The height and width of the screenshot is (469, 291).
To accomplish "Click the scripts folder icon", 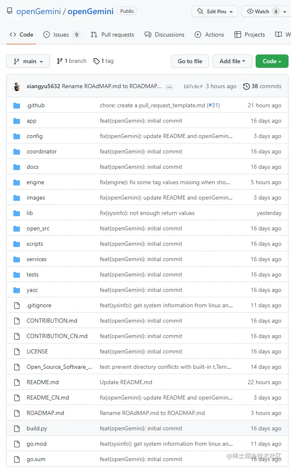I will (x=17, y=244).
